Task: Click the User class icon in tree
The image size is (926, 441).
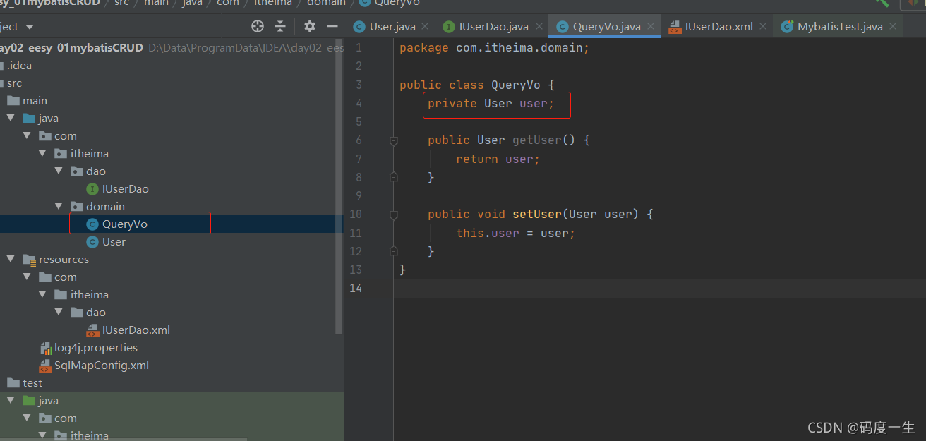Action: coord(92,241)
